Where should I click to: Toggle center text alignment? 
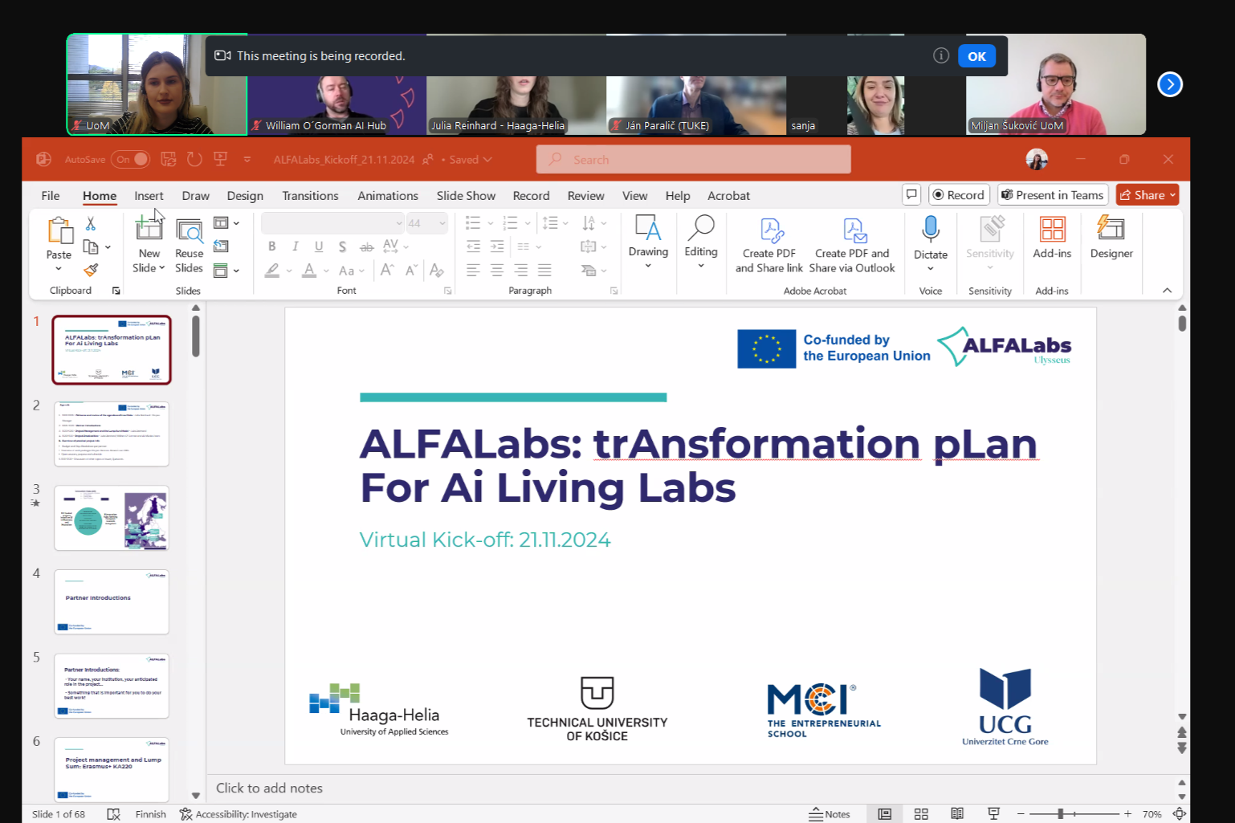(x=497, y=270)
